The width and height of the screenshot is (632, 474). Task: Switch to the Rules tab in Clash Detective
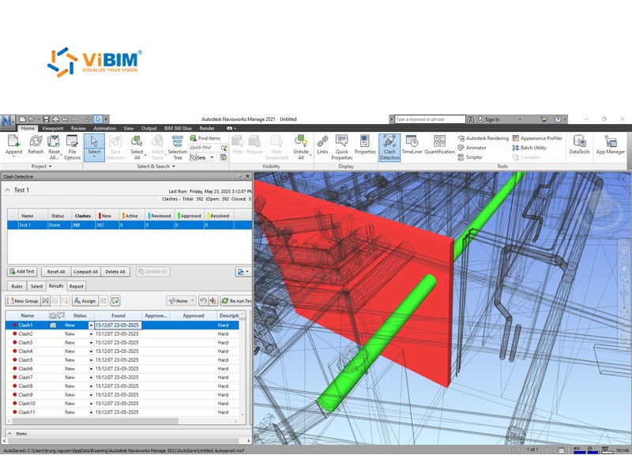17,286
